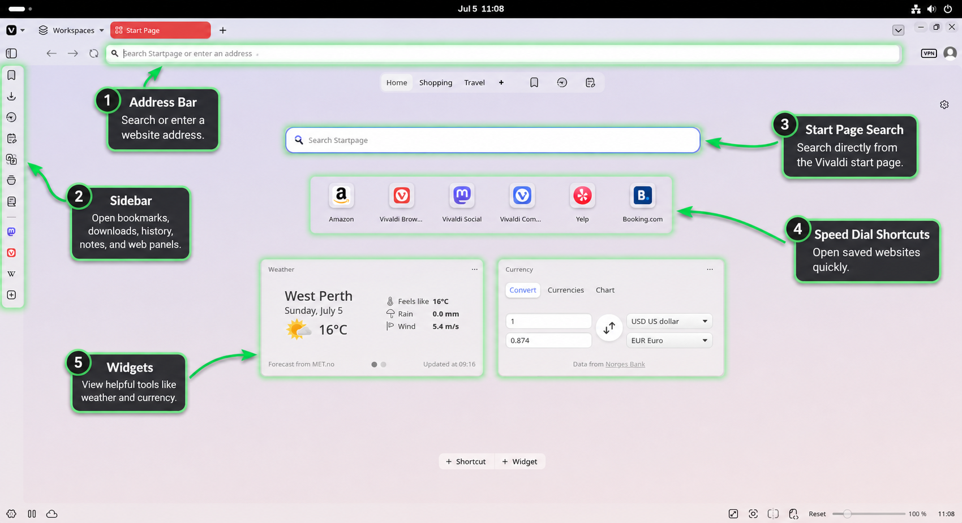Open the Norges Bank link
The height and width of the screenshot is (523, 962).
625,364
